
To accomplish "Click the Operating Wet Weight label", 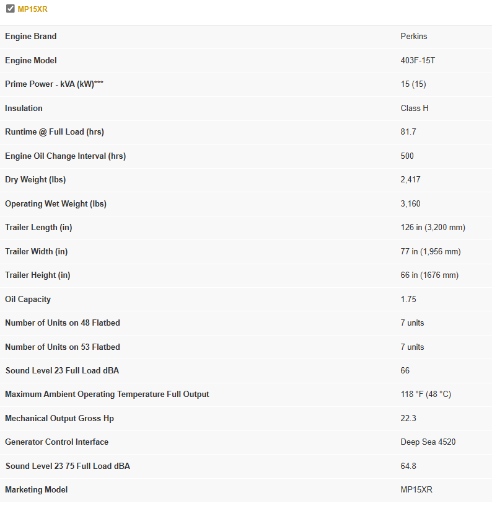I will point(59,204).
